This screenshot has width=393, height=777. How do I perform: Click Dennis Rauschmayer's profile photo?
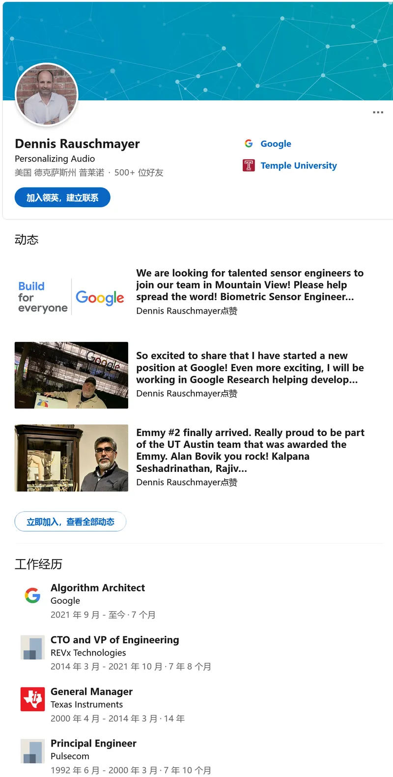47,94
